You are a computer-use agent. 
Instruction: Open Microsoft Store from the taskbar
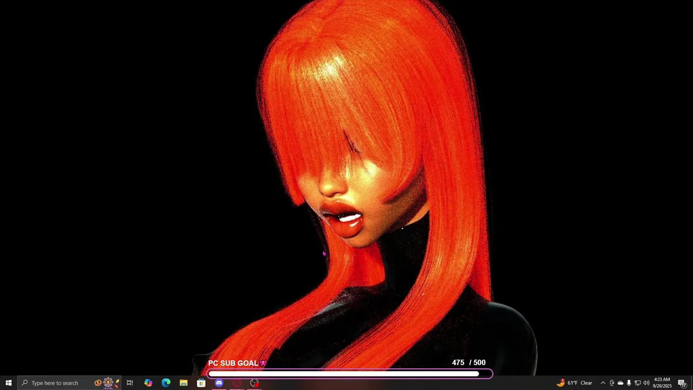201,383
